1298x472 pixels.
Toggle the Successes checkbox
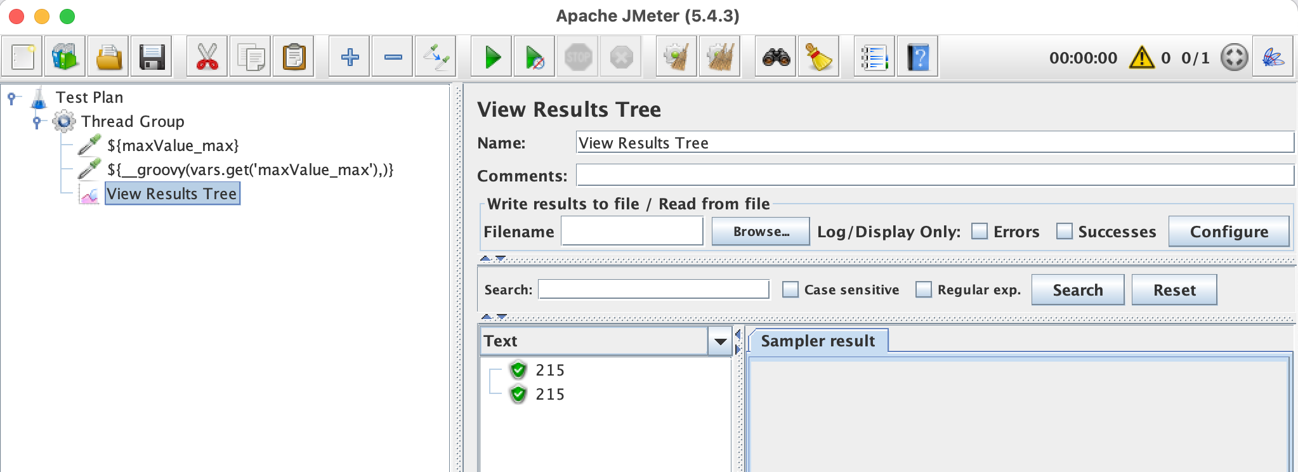coord(1064,231)
